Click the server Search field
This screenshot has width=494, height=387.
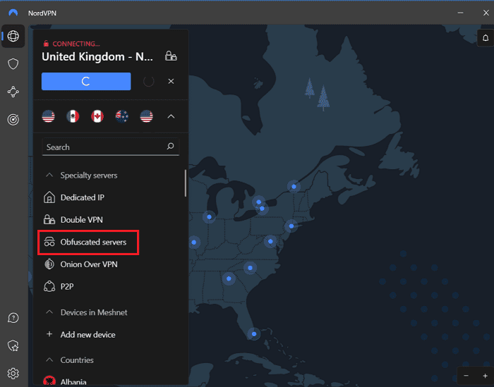[x=102, y=147]
